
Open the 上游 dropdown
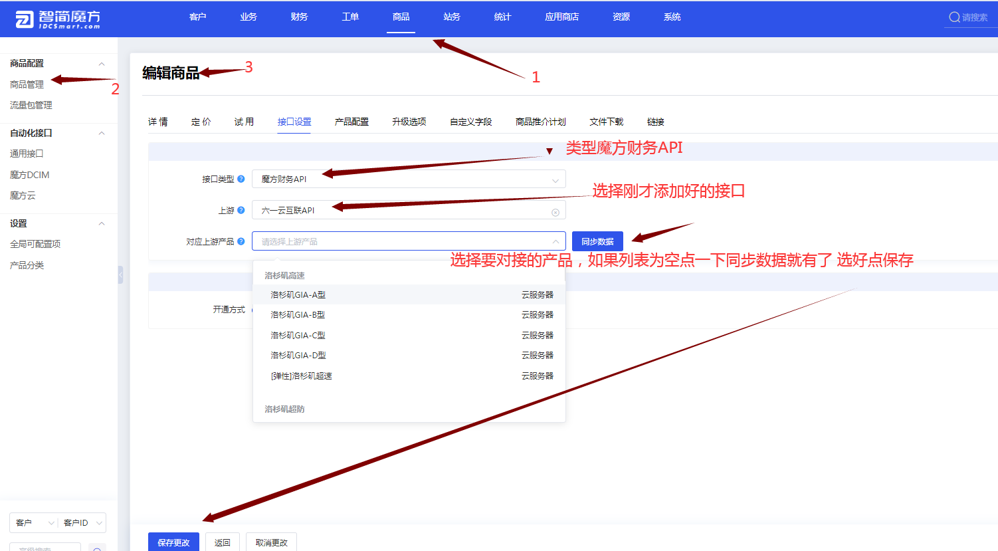coord(409,210)
